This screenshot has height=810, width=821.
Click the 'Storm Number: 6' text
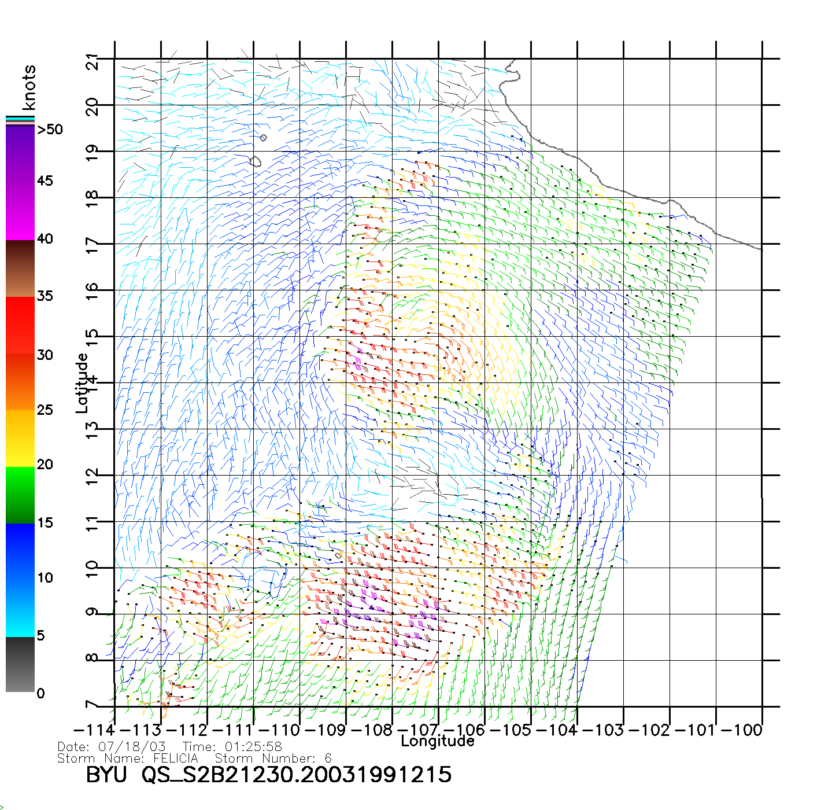click(x=273, y=758)
